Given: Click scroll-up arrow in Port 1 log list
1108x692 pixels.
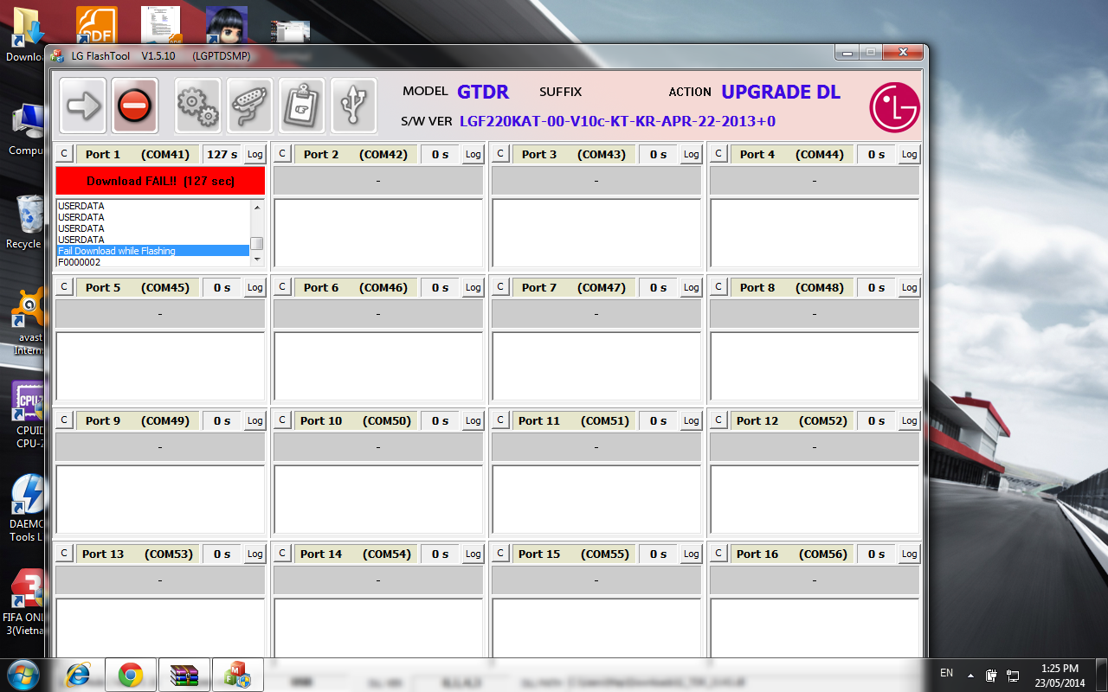Looking at the screenshot, I should 257,208.
